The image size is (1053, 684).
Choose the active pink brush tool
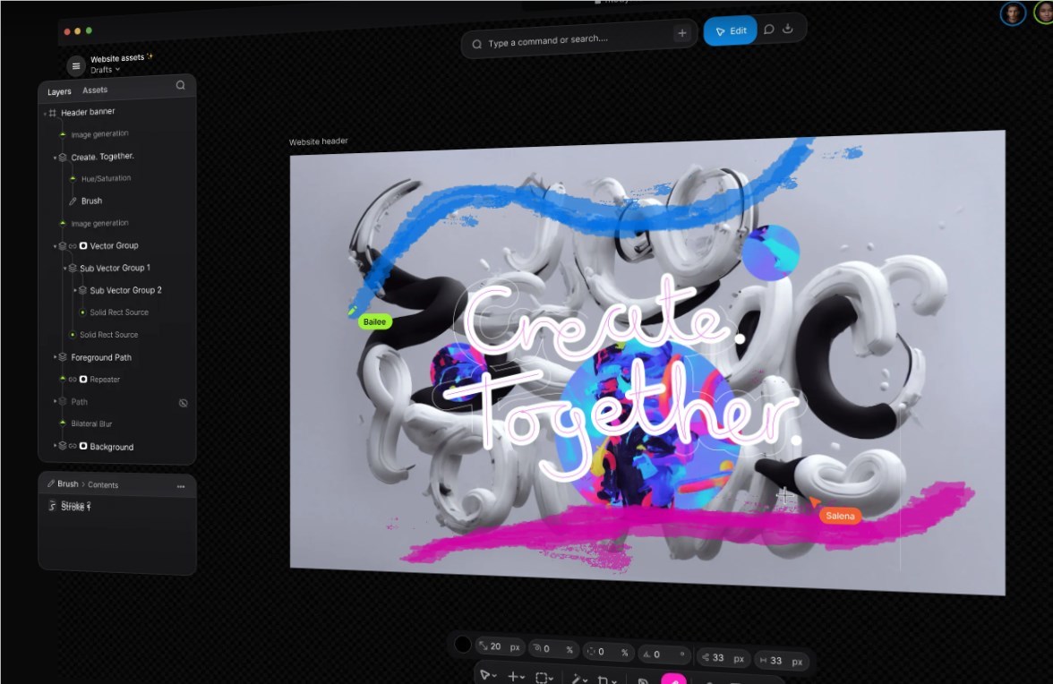(x=673, y=679)
